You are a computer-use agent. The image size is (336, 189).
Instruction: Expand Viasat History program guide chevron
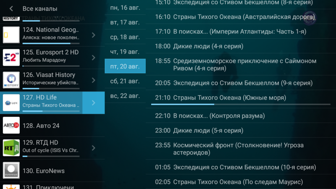click(x=93, y=80)
